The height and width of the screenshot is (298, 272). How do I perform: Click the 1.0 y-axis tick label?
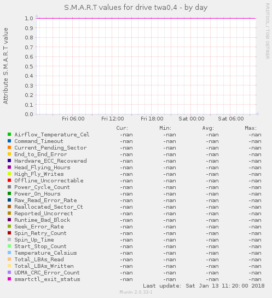(29, 18)
